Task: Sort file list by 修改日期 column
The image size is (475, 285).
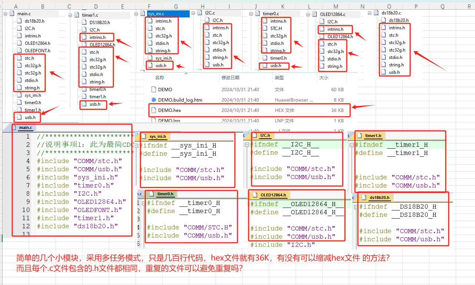Action: click(x=230, y=78)
